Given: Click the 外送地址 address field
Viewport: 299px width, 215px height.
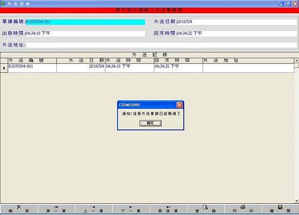Looking at the screenshot, I should (x=161, y=45).
